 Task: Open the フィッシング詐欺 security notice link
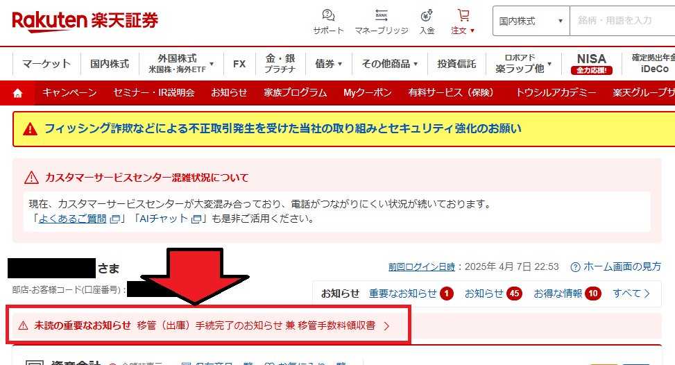283,128
